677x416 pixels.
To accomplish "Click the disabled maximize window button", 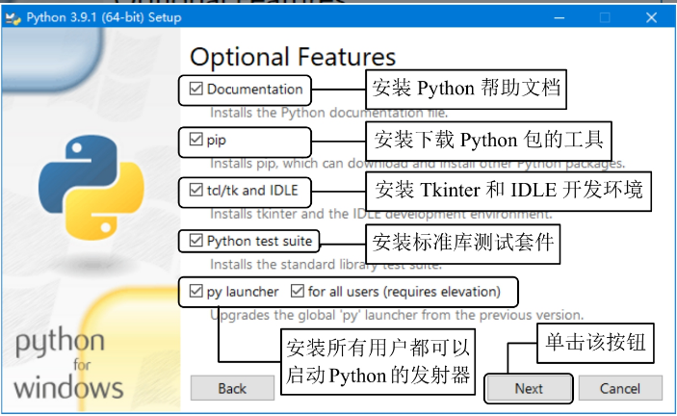I will (x=605, y=17).
